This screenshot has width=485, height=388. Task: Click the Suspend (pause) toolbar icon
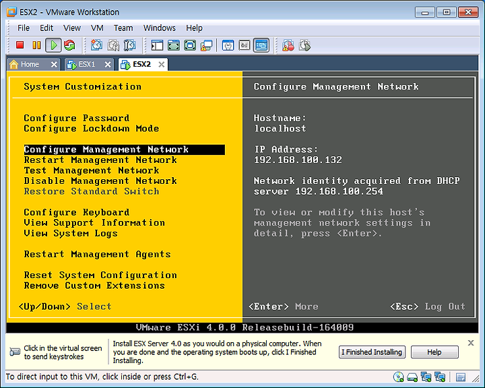(36, 45)
